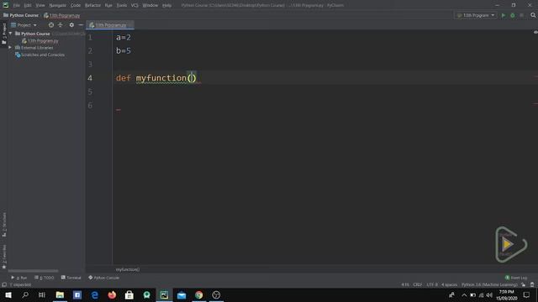
Task: Click the line:column position indicator in status bar
Action: pyautogui.click(x=405, y=285)
